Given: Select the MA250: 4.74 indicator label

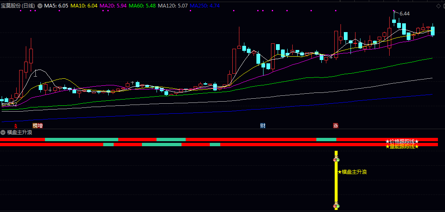Looking at the screenshot, I should pos(205,6).
